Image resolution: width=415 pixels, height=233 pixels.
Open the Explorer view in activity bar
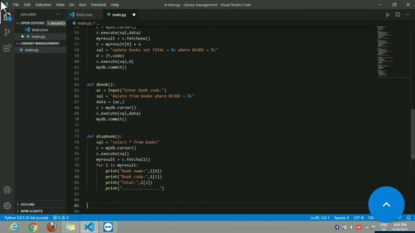(x=7, y=16)
